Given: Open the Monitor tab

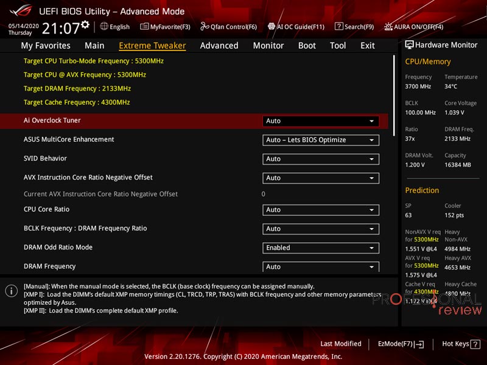Looking at the screenshot, I should [268, 46].
